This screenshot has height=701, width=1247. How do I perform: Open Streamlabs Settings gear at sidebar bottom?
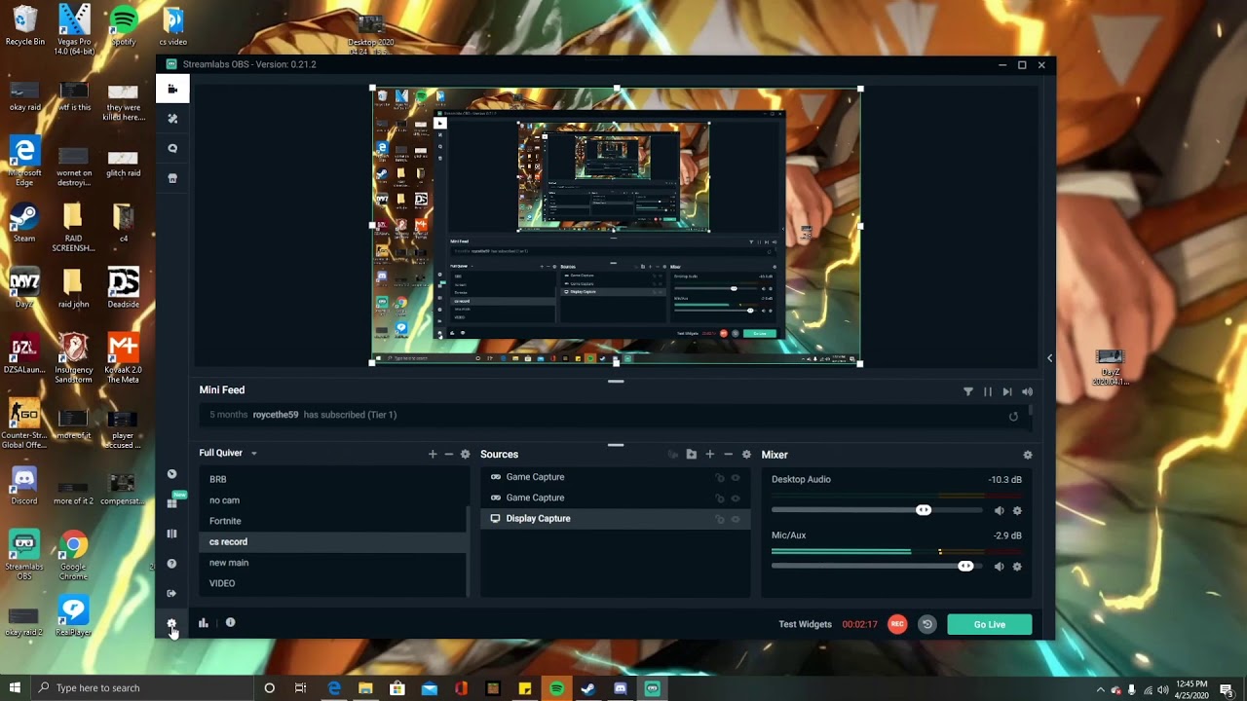click(172, 623)
